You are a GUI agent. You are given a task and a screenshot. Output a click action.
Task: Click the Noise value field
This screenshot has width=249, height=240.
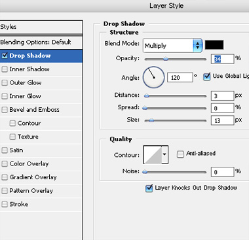[223, 172]
